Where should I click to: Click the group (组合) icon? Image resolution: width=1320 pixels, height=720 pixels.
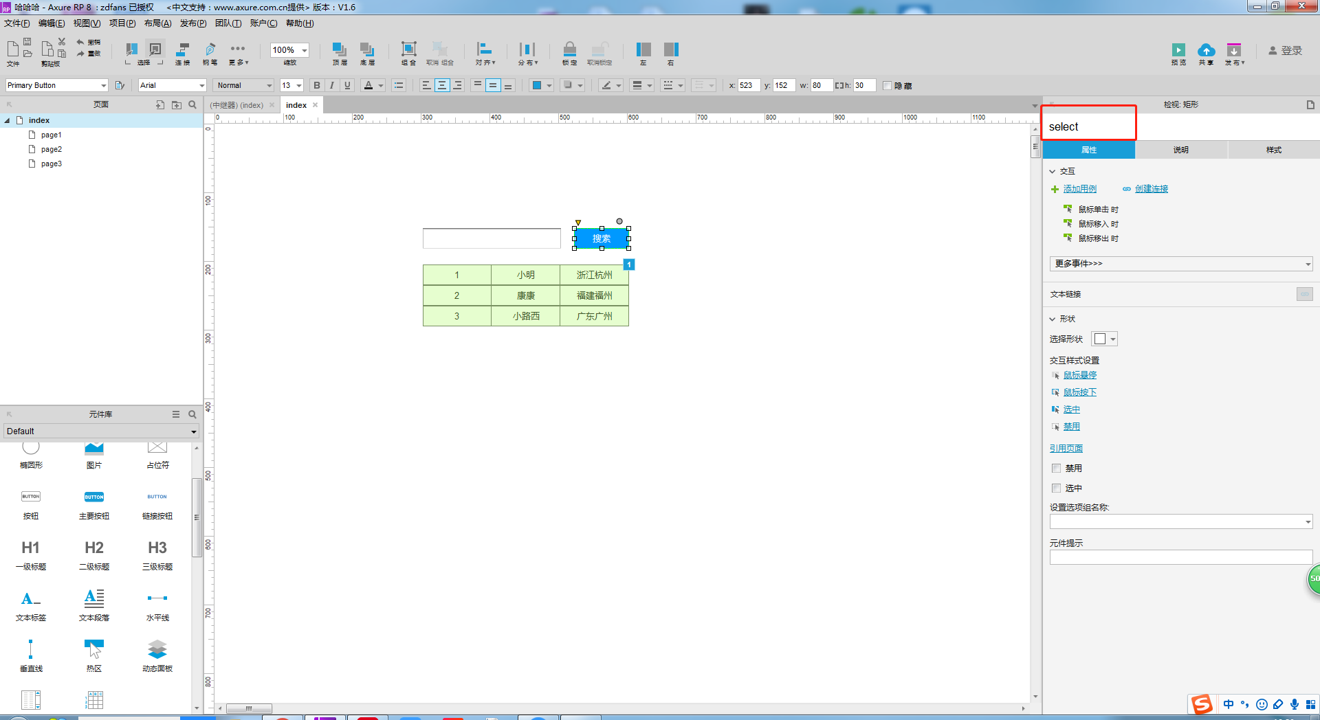tap(409, 49)
